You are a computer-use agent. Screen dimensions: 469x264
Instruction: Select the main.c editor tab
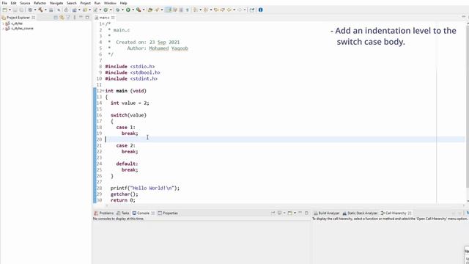tap(104, 18)
